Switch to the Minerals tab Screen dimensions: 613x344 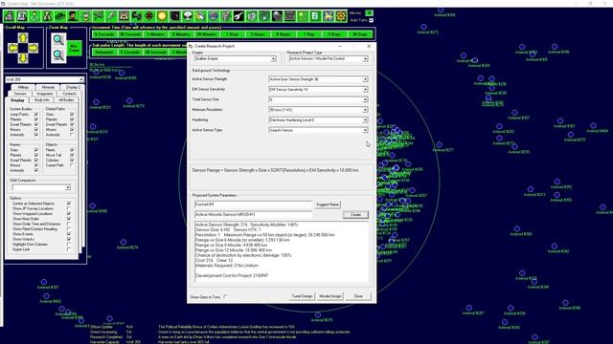tap(48, 87)
